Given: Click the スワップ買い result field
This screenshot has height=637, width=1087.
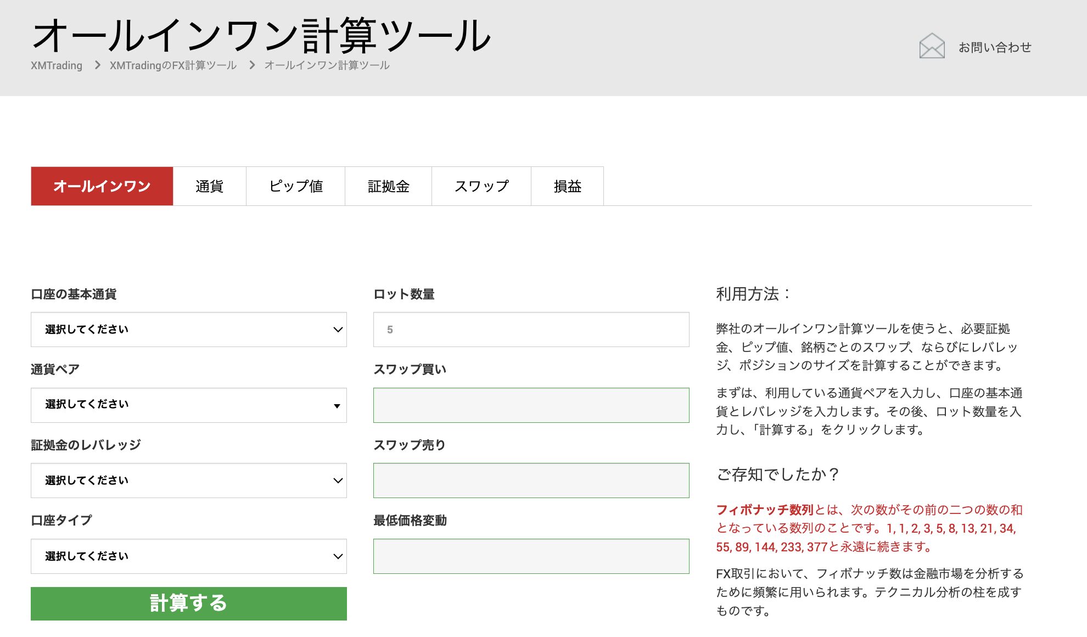Looking at the screenshot, I should coord(531,405).
